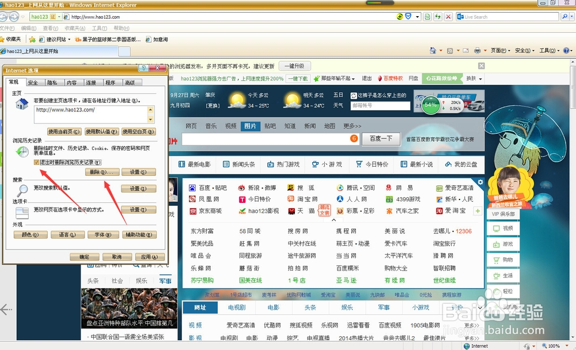Click the RSS feeds icon in command bar

click(x=450, y=51)
